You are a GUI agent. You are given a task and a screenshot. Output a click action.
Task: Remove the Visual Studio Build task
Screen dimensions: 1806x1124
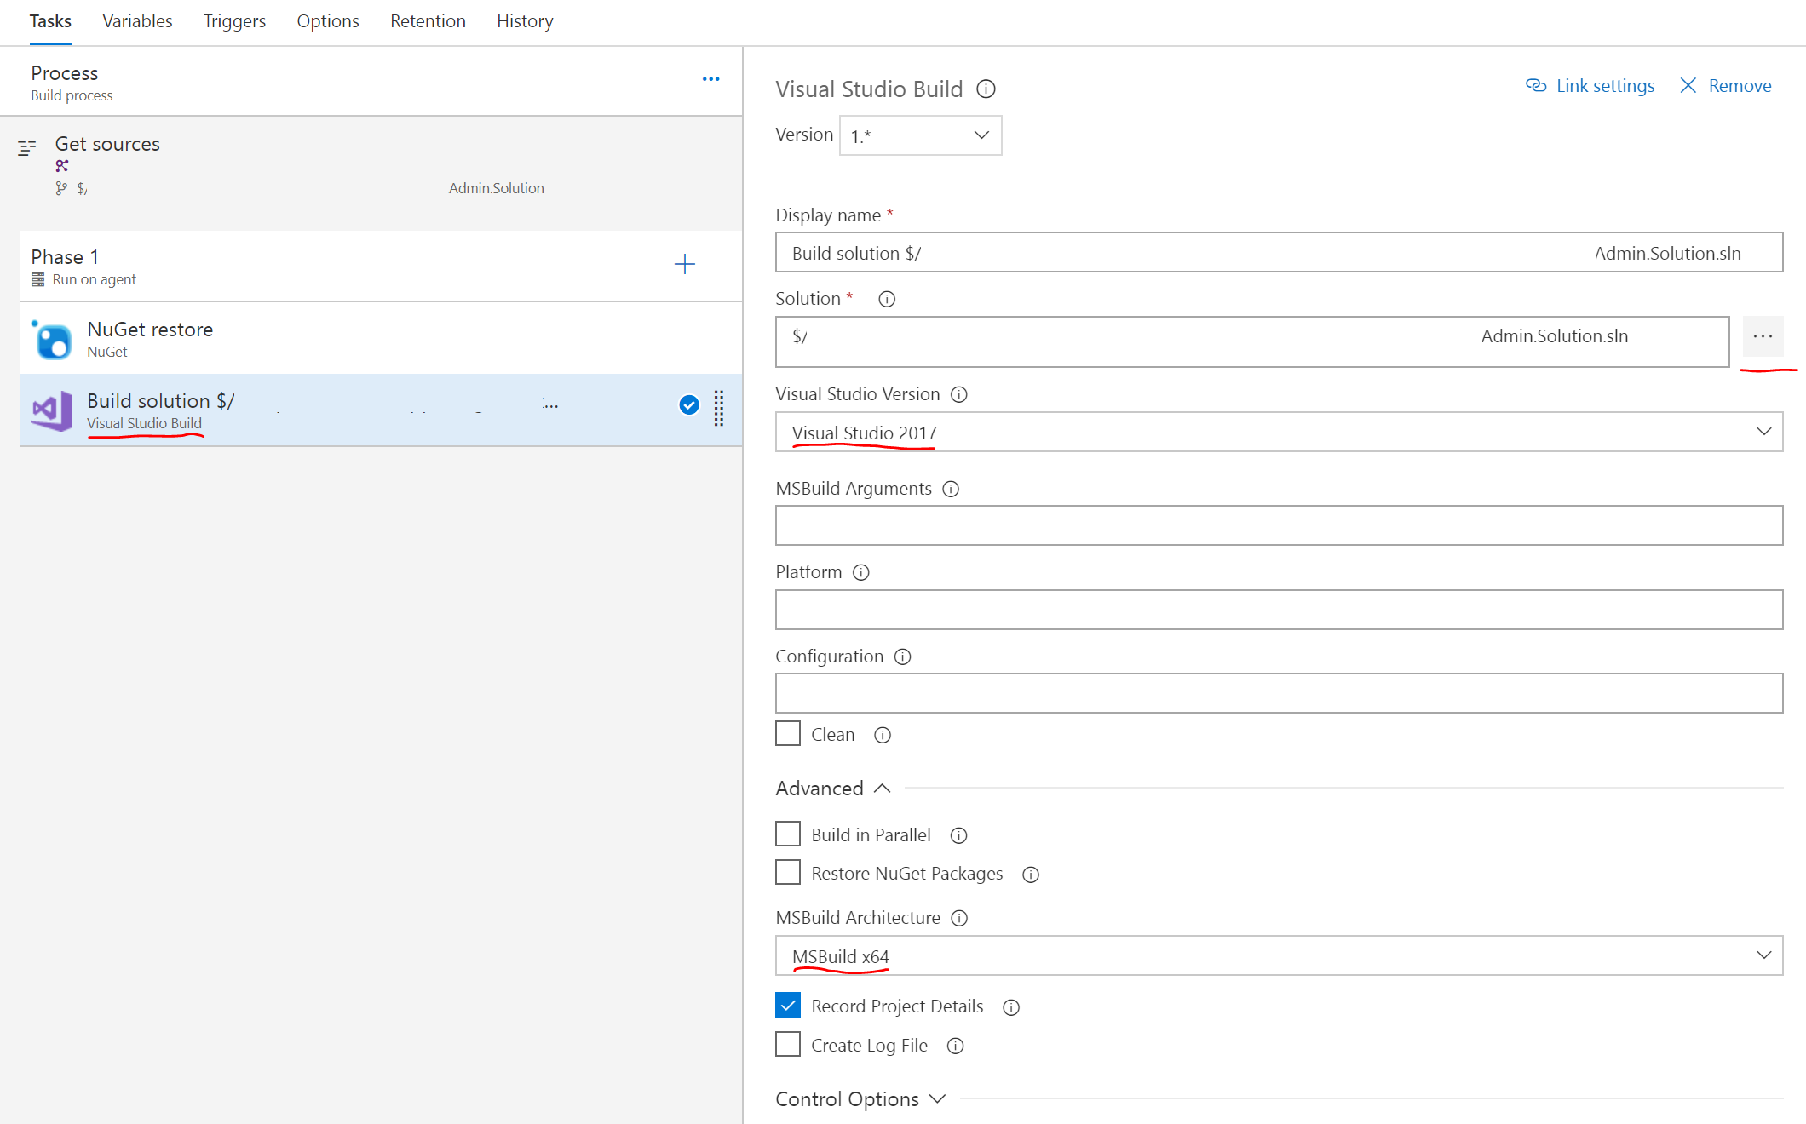click(x=1726, y=86)
